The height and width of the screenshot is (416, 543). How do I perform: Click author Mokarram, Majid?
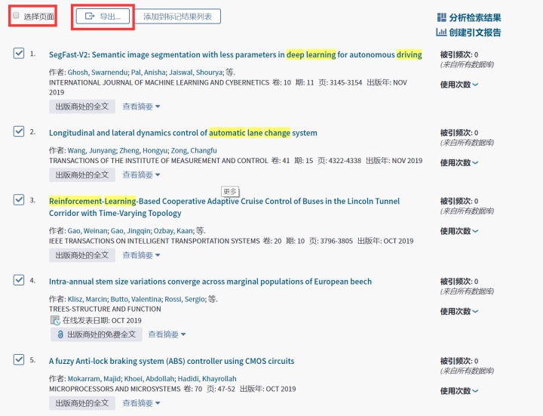pyautogui.click(x=94, y=378)
